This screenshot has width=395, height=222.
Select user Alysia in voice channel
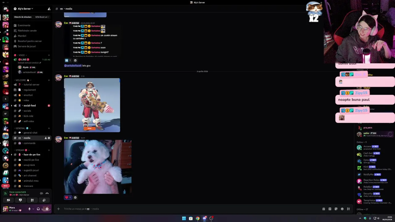(x=27, y=67)
